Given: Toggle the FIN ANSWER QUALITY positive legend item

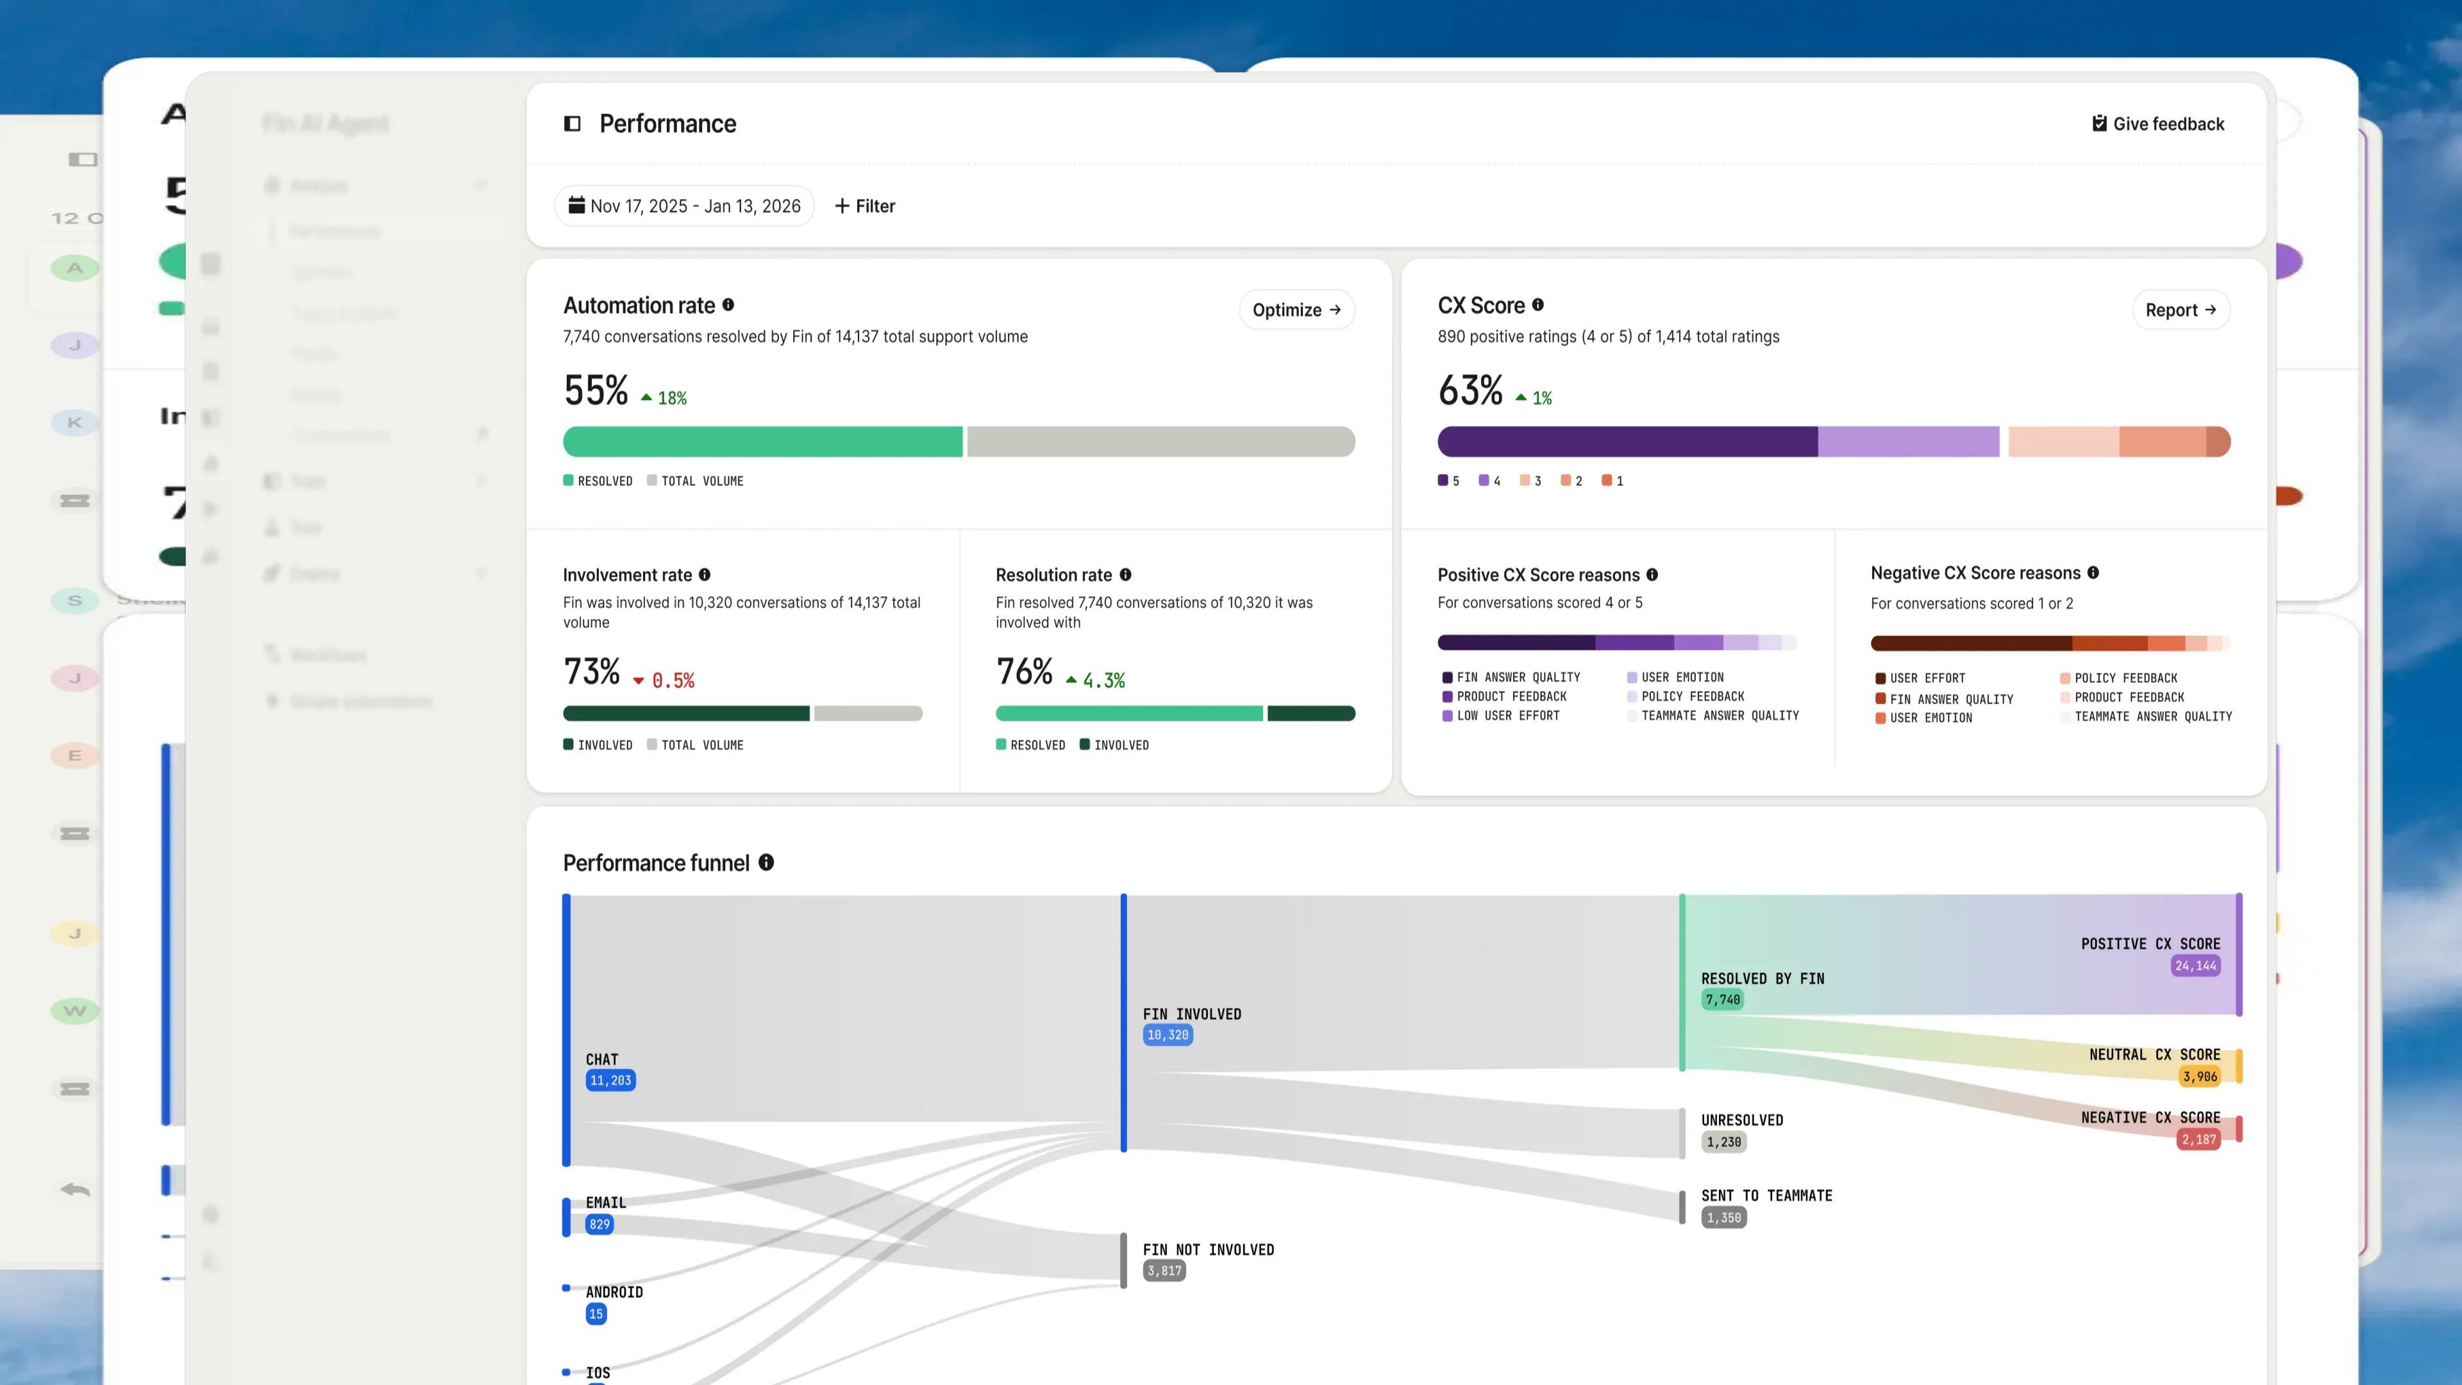Looking at the screenshot, I should pyautogui.click(x=1511, y=676).
